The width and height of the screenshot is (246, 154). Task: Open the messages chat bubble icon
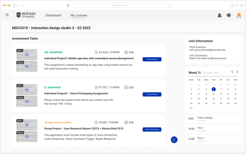(228, 15)
